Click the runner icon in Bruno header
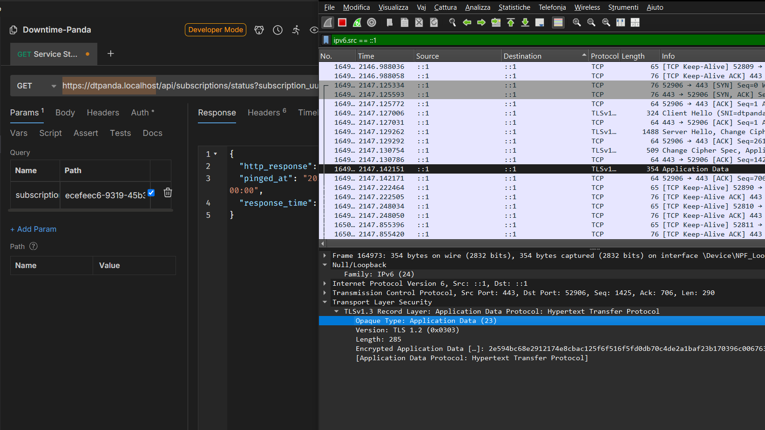Viewport: 765px width, 430px height. (x=296, y=30)
